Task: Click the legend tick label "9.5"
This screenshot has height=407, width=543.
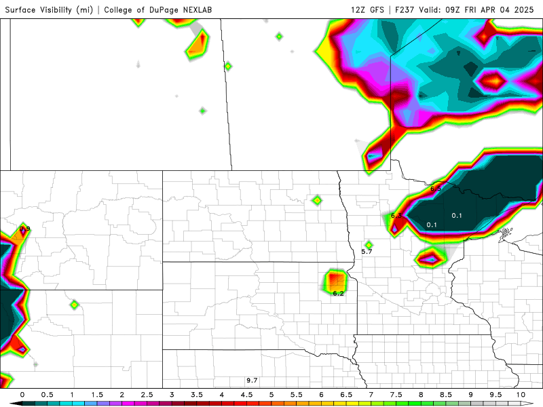Action: pyautogui.click(x=496, y=395)
